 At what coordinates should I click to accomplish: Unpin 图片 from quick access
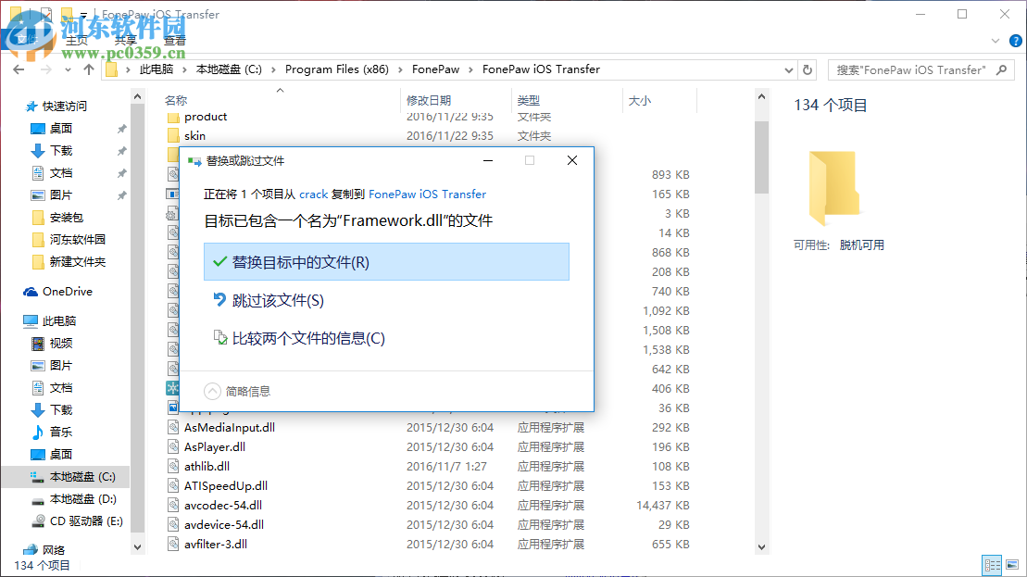coord(120,194)
